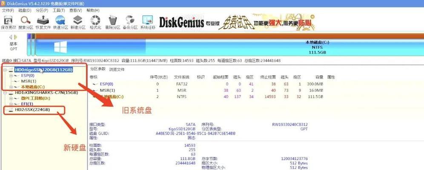This screenshot has height=170, width=424.
Task: Click the 序号(状态) column header
Action: tap(159, 77)
